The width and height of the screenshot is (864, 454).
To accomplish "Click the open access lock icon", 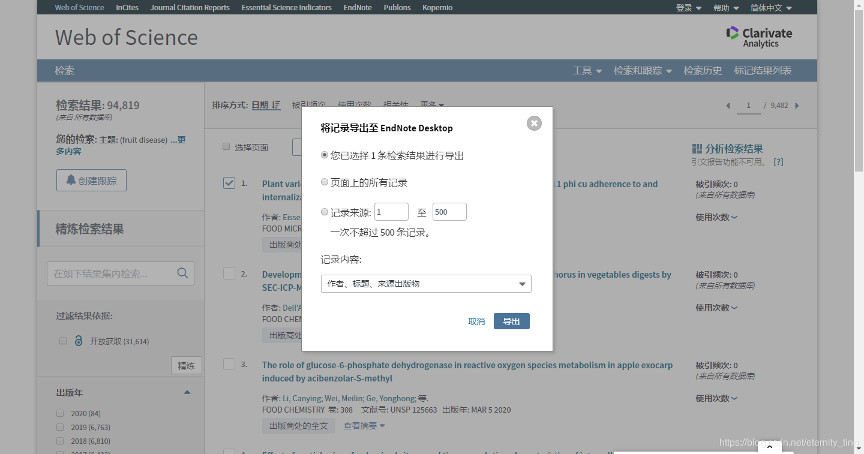I will (x=78, y=341).
